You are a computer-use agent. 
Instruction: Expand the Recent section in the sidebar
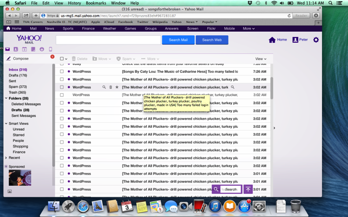pos(6,157)
